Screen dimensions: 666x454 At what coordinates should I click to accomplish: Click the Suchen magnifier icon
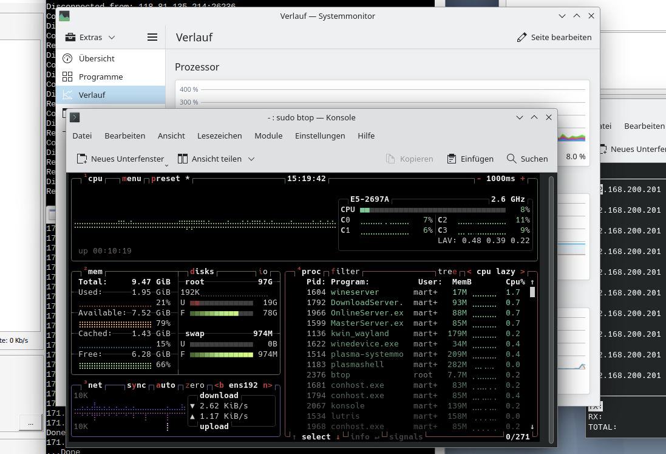pos(511,159)
